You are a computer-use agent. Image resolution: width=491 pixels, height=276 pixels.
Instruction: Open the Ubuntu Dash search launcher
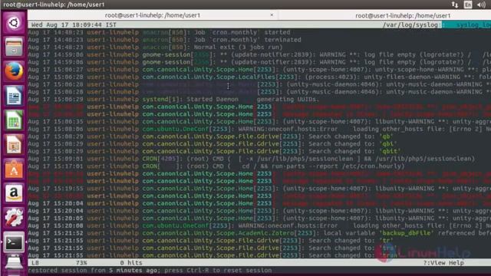(x=14, y=22)
